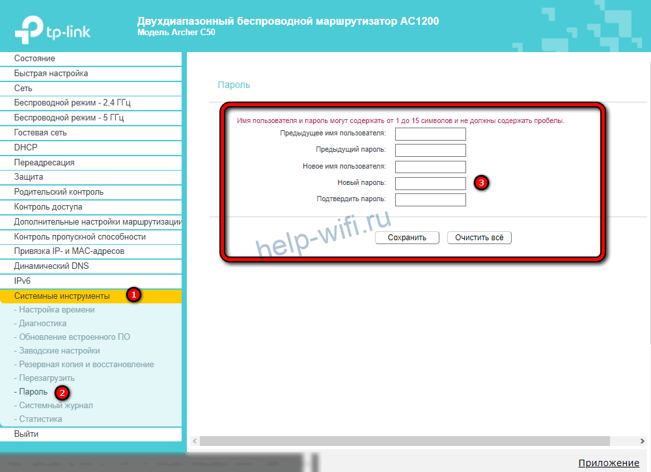
Task: Open the DHCP section
Action: (90, 148)
